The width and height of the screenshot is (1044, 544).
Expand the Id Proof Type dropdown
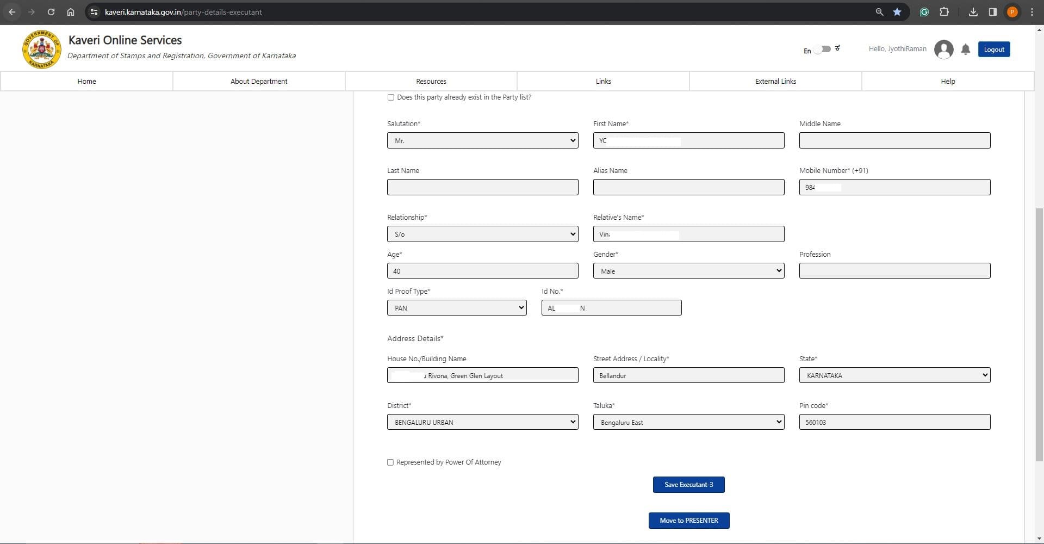(457, 308)
